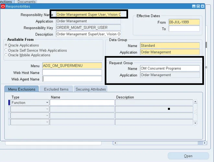This screenshot has width=214, height=162.
Task: Click the Description field
Action: click(x=89, y=34)
